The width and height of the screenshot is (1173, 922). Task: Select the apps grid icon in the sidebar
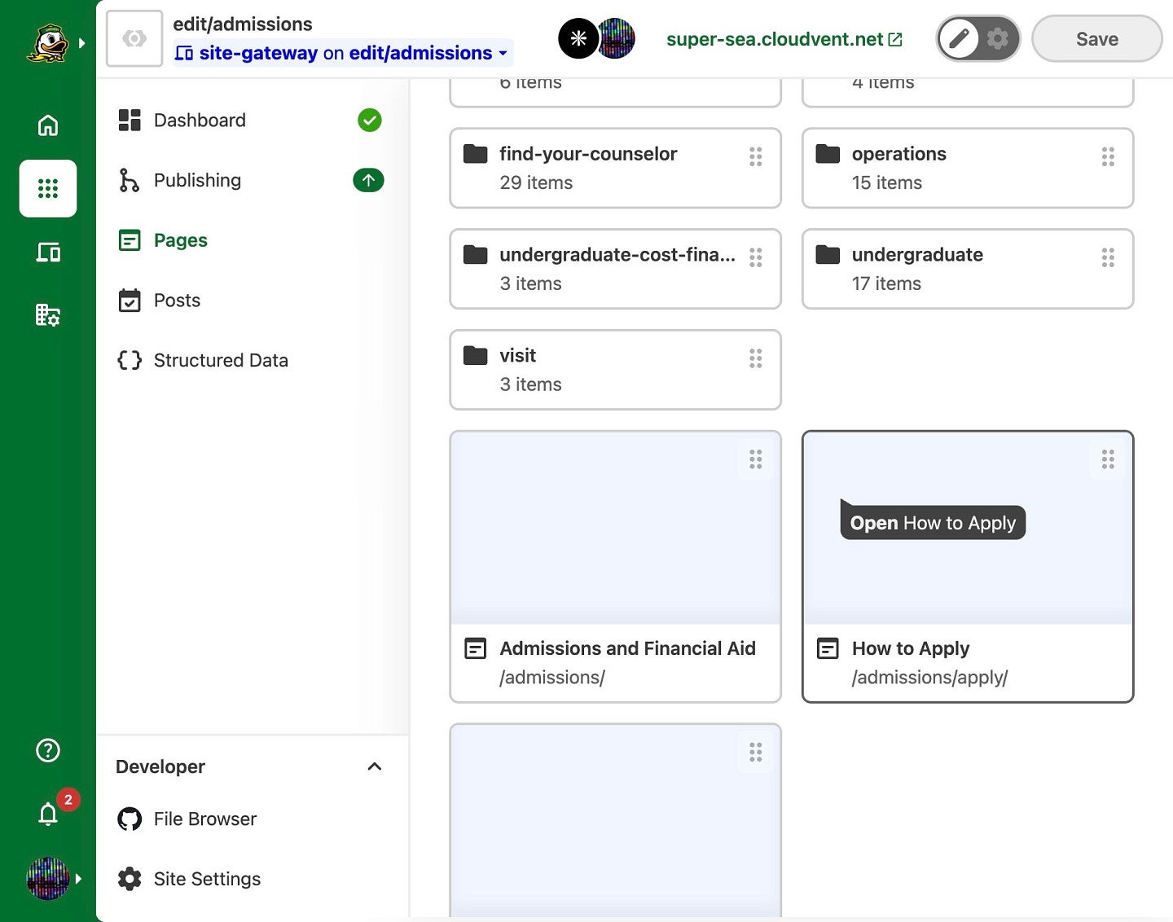[x=48, y=188]
